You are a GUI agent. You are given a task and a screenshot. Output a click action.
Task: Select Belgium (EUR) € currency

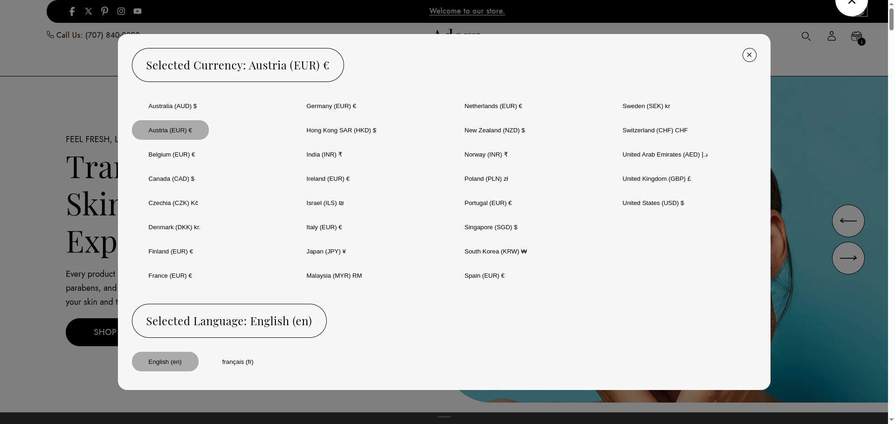point(172,155)
